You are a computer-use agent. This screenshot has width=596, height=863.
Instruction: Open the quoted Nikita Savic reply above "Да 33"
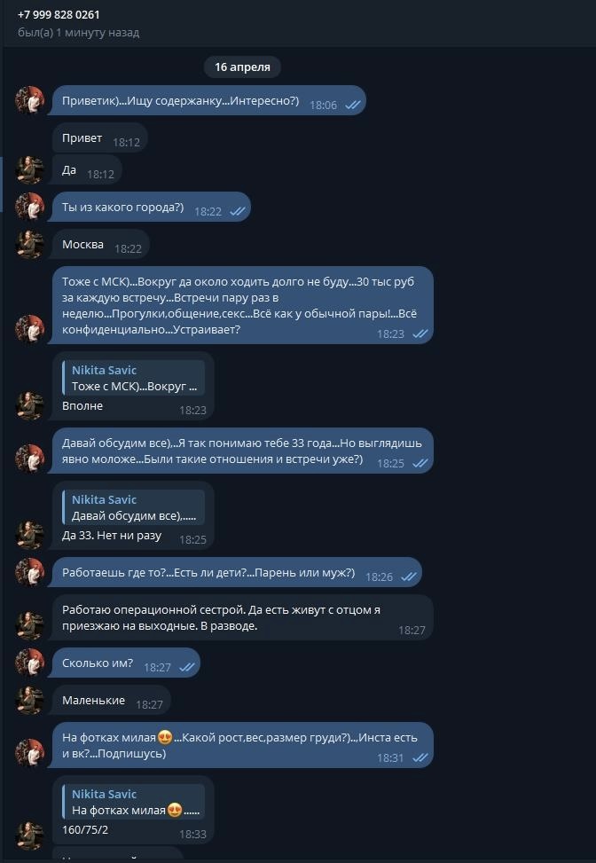click(134, 508)
